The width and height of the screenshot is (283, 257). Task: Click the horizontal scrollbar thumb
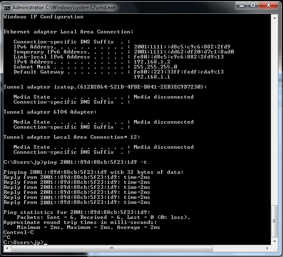point(112,248)
